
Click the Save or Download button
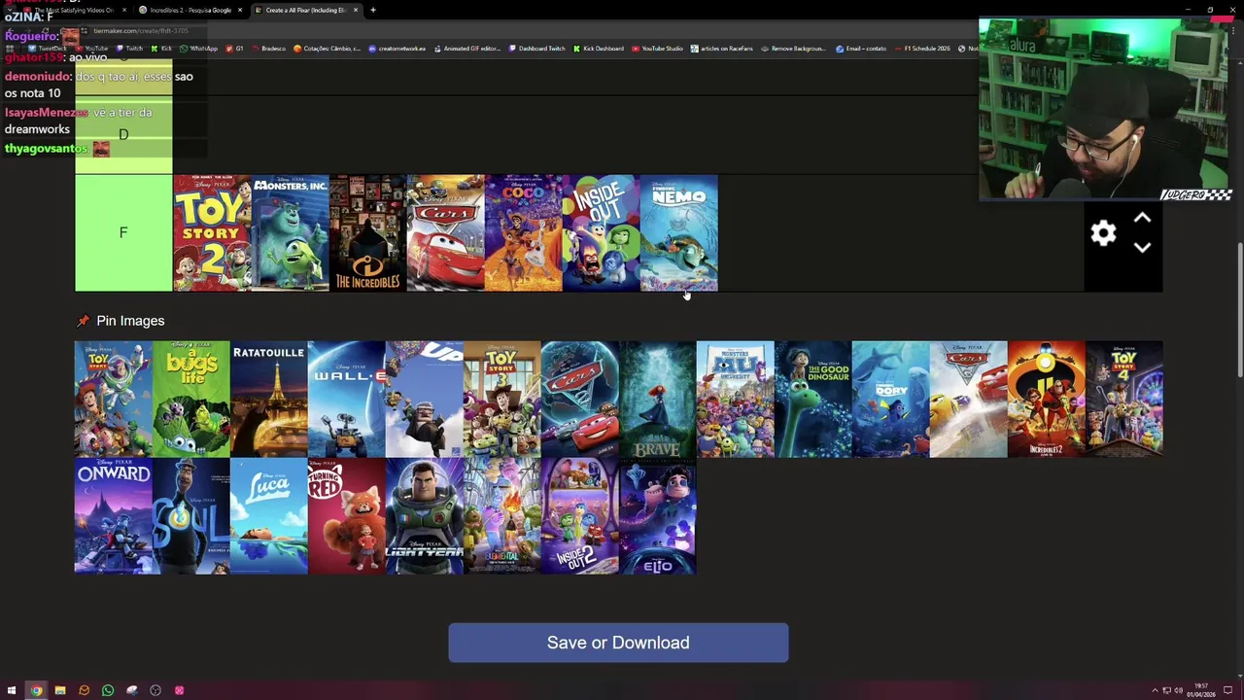tap(618, 643)
